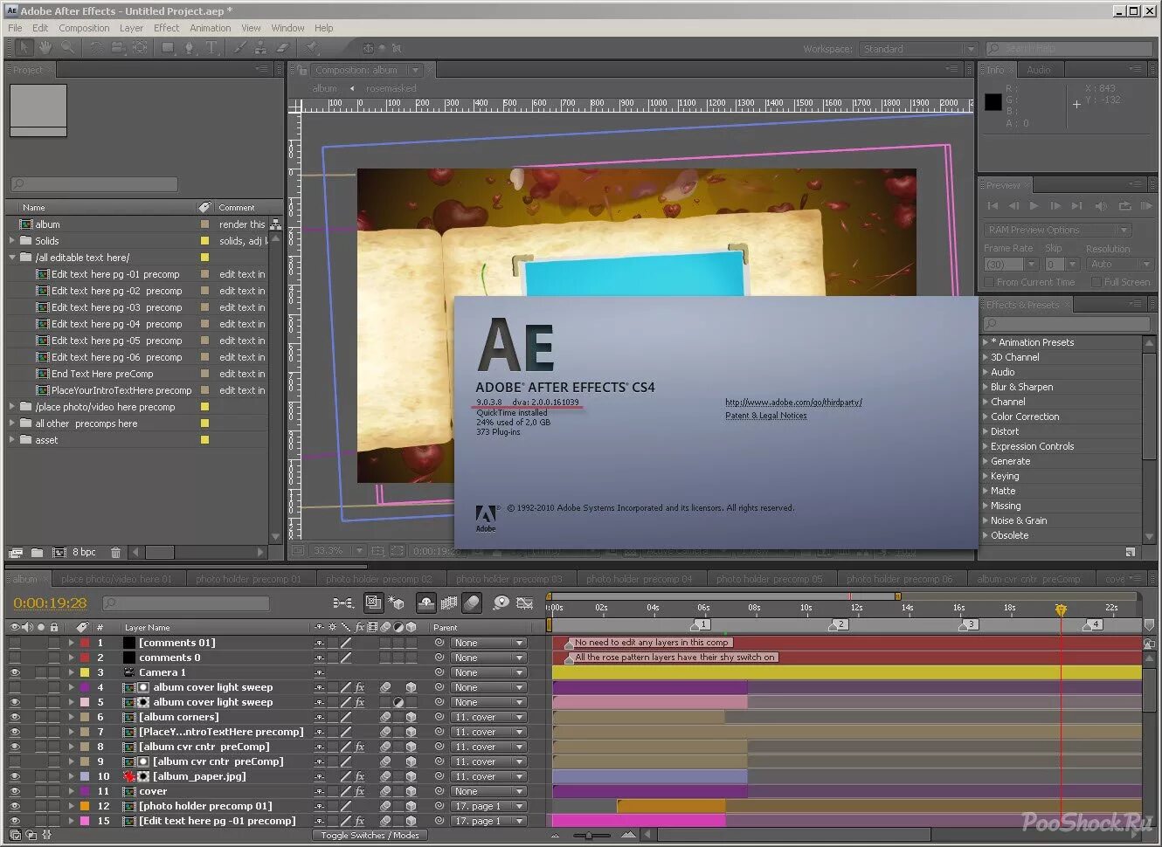
Task: Enable Frame Blending for the composition
Action: 448,603
